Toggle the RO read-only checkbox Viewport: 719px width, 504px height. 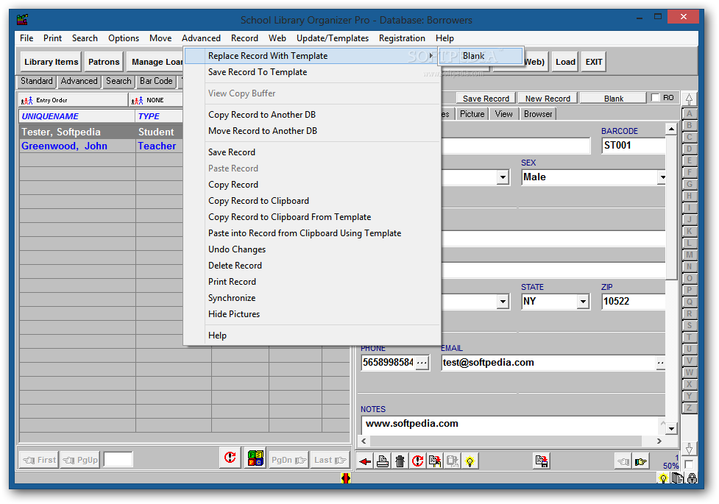point(655,98)
